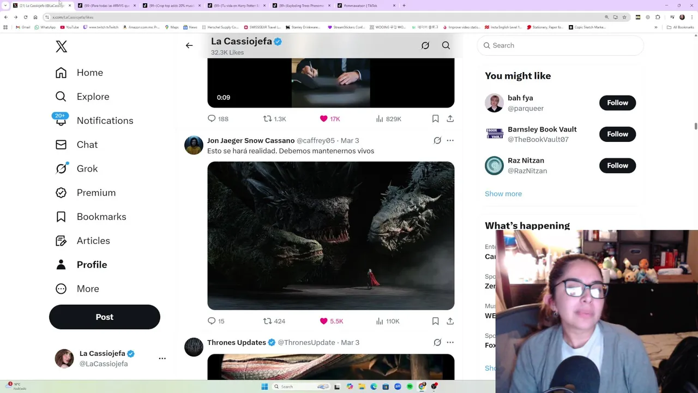The width and height of the screenshot is (698, 393).
Task: Switch to the Crop top TikTok tab
Action: pos(172,5)
